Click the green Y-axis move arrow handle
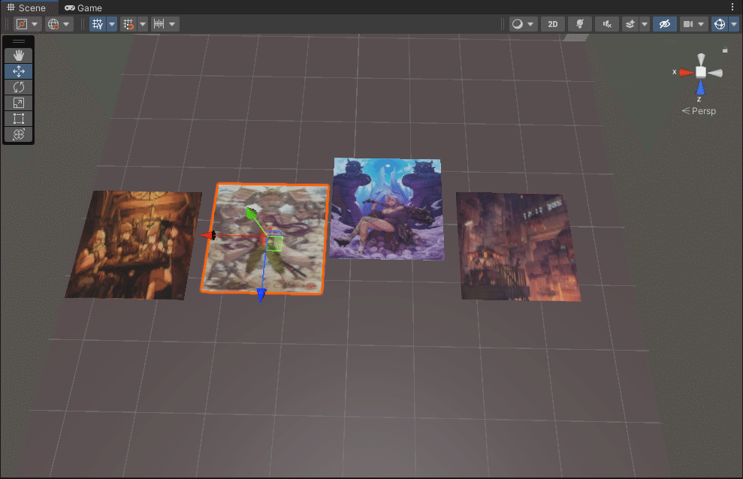The height and width of the screenshot is (479, 743). tap(251, 213)
